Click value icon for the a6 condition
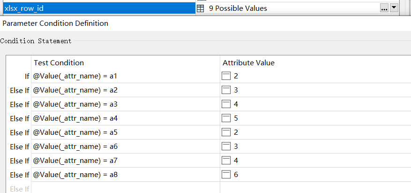 [226, 146]
